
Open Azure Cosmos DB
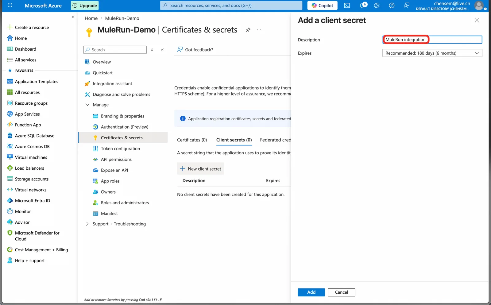coord(32,146)
